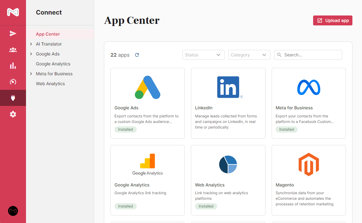This screenshot has height=223, width=362.
Task: Open the Automation gauge sidebar icon
Action: [x=13, y=82]
